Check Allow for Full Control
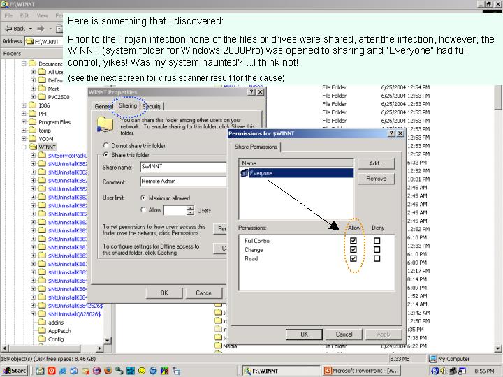Screen dimensions: 503x377 click(353, 240)
